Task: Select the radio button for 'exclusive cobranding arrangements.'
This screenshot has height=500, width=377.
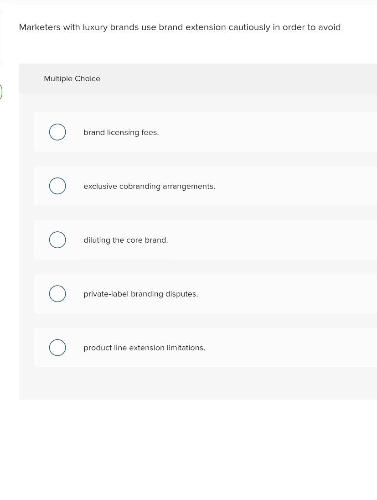Action: 57,186
